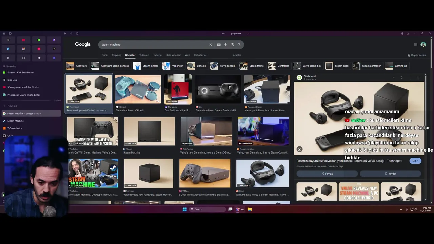Open site controls icon after google.com

pos(249,33)
